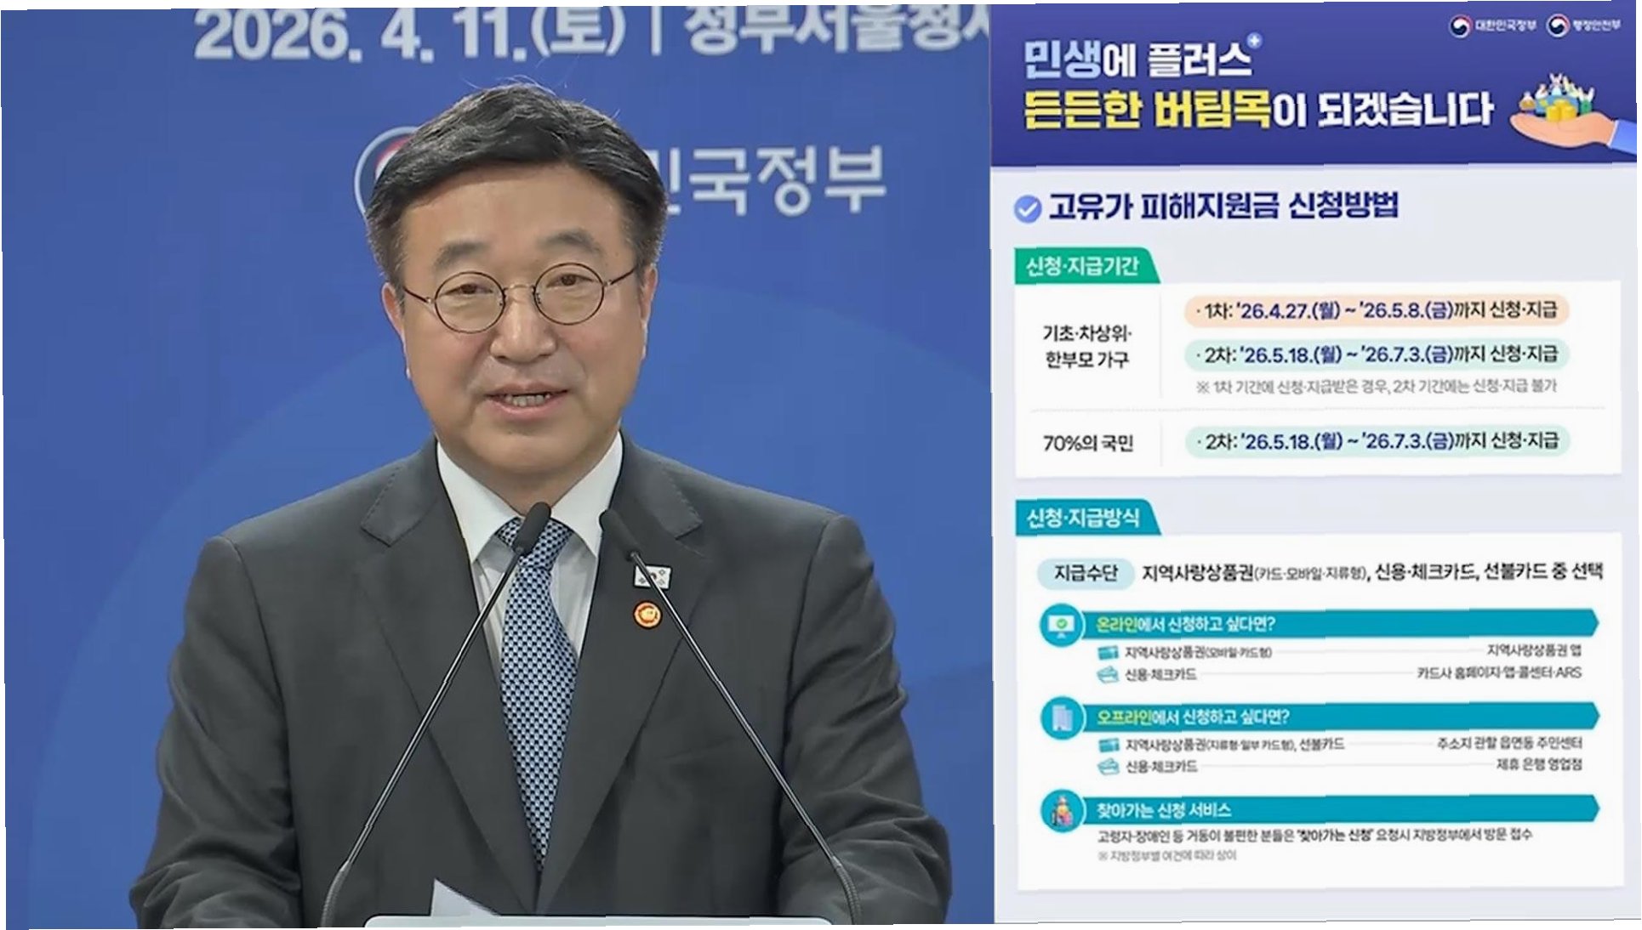Click the orange 1차 '26.4.27 period pill
The image size is (1642, 930).
[x=1376, y=310]
